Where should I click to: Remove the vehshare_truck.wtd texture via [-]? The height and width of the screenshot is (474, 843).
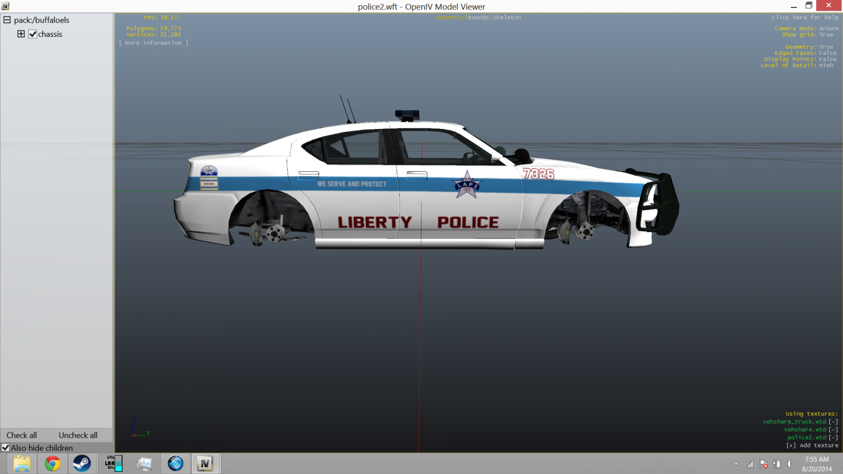tap(833, 422)
